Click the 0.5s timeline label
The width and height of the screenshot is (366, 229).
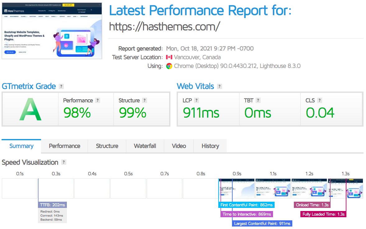[x=128, y=174]
